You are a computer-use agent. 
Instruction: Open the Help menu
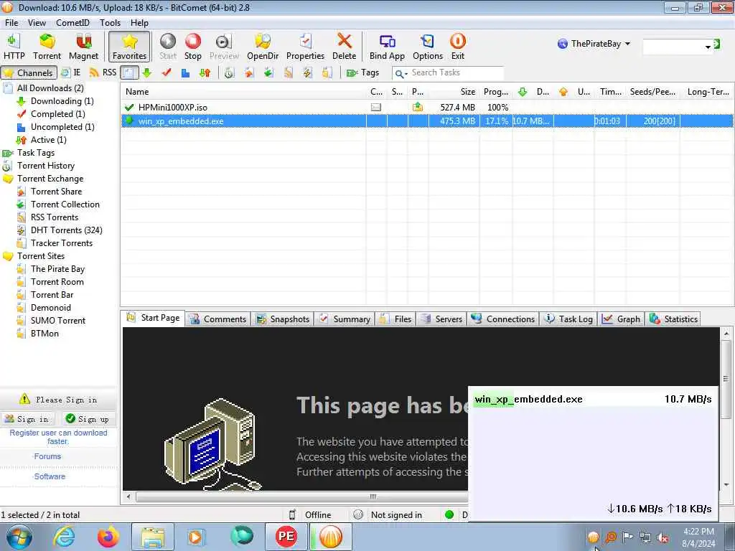[139, 22]
